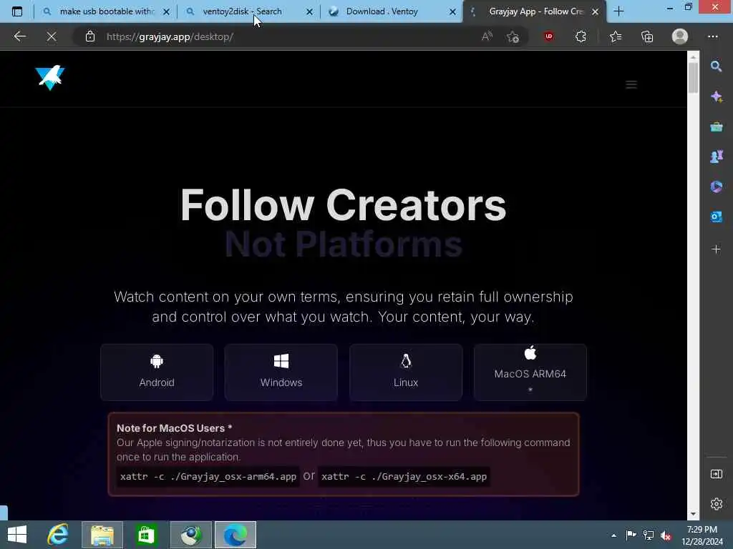The width and height of the screenshot is (733, 549).
Task: Add this page to favorites
Action: tap(513, 36)
